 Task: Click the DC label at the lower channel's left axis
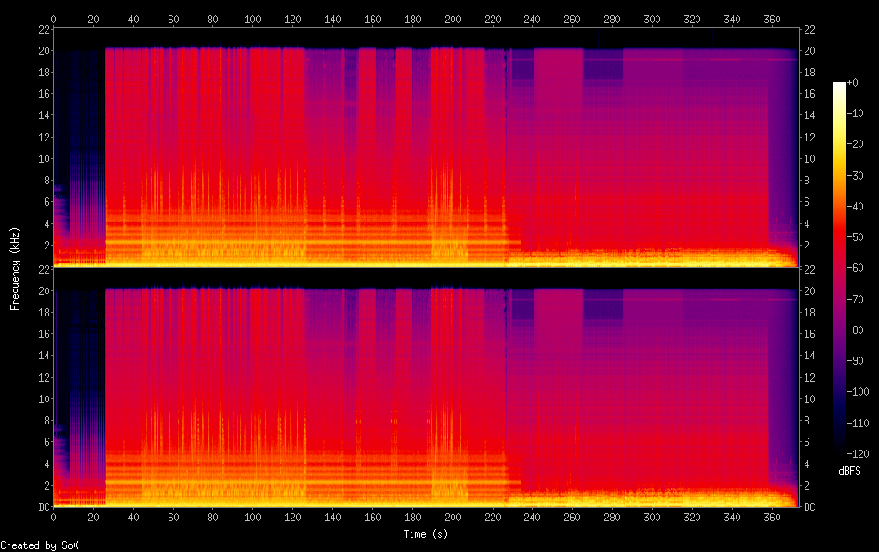click(x=43, y=507)
